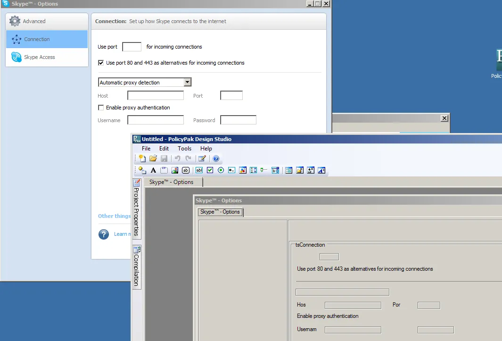This screenshot has height=341, width=502.
Task: Open the Edit menu in Design Studio
Action: (x=164, y=149)
